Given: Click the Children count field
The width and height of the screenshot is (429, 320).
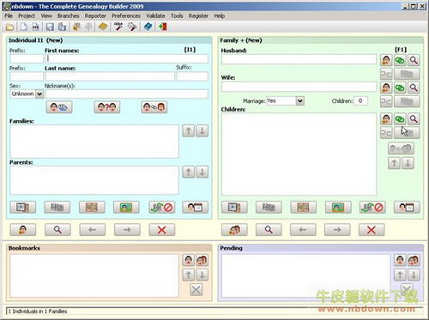Looking at the screenshot, I should [x=360, y=100].
